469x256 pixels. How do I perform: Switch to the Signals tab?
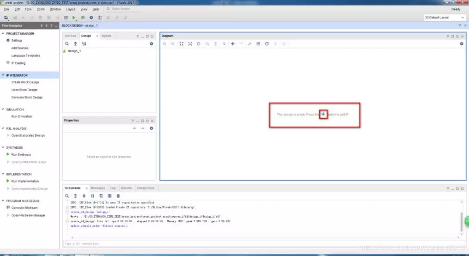(x=106, y=36)
